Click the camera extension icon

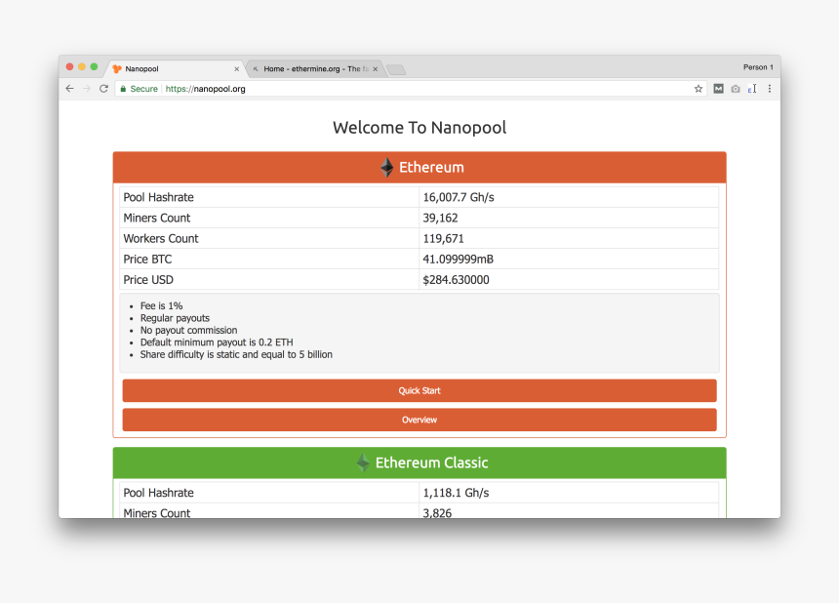736,89
